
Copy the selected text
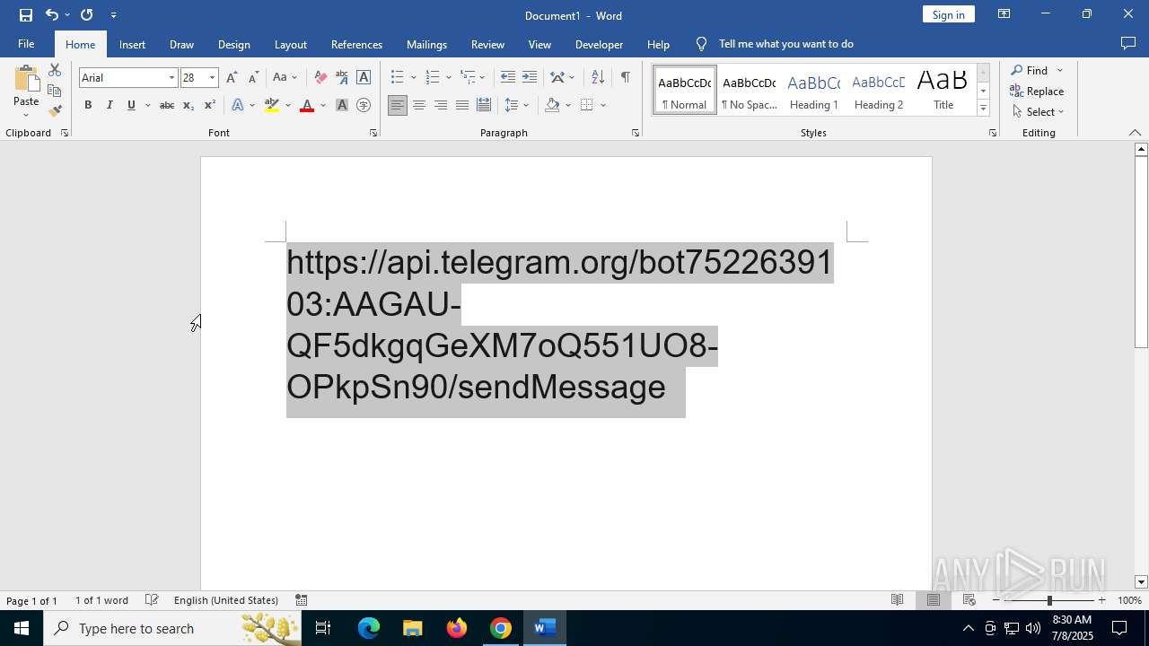coord(55,91)
